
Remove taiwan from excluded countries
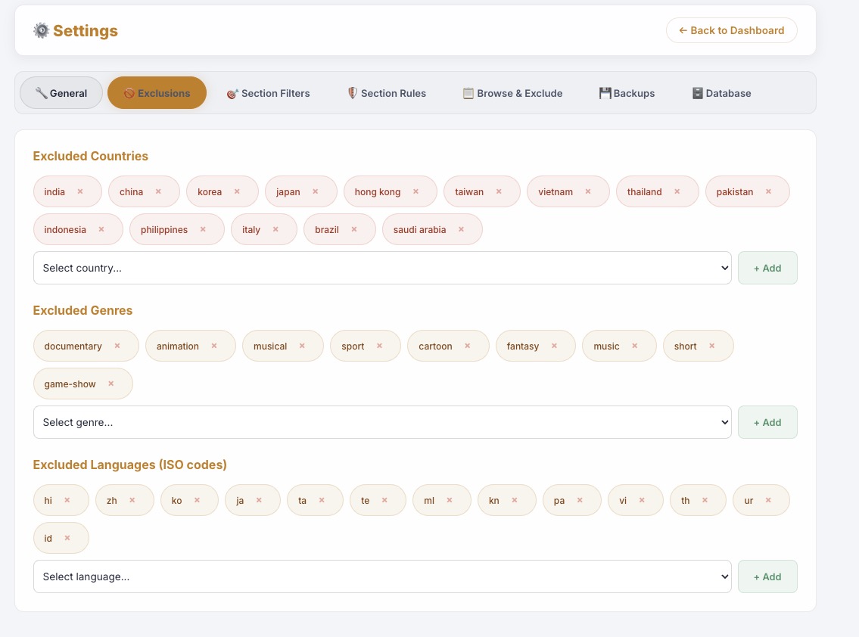click(x=499, y=191)
